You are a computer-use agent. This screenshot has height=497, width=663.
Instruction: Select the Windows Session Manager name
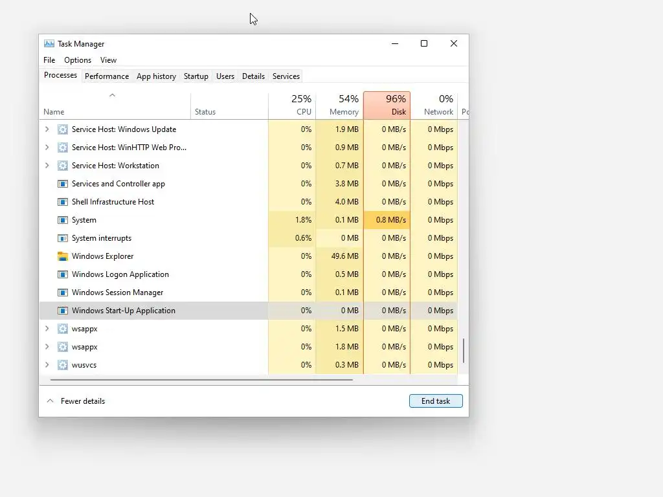[118, 293]
